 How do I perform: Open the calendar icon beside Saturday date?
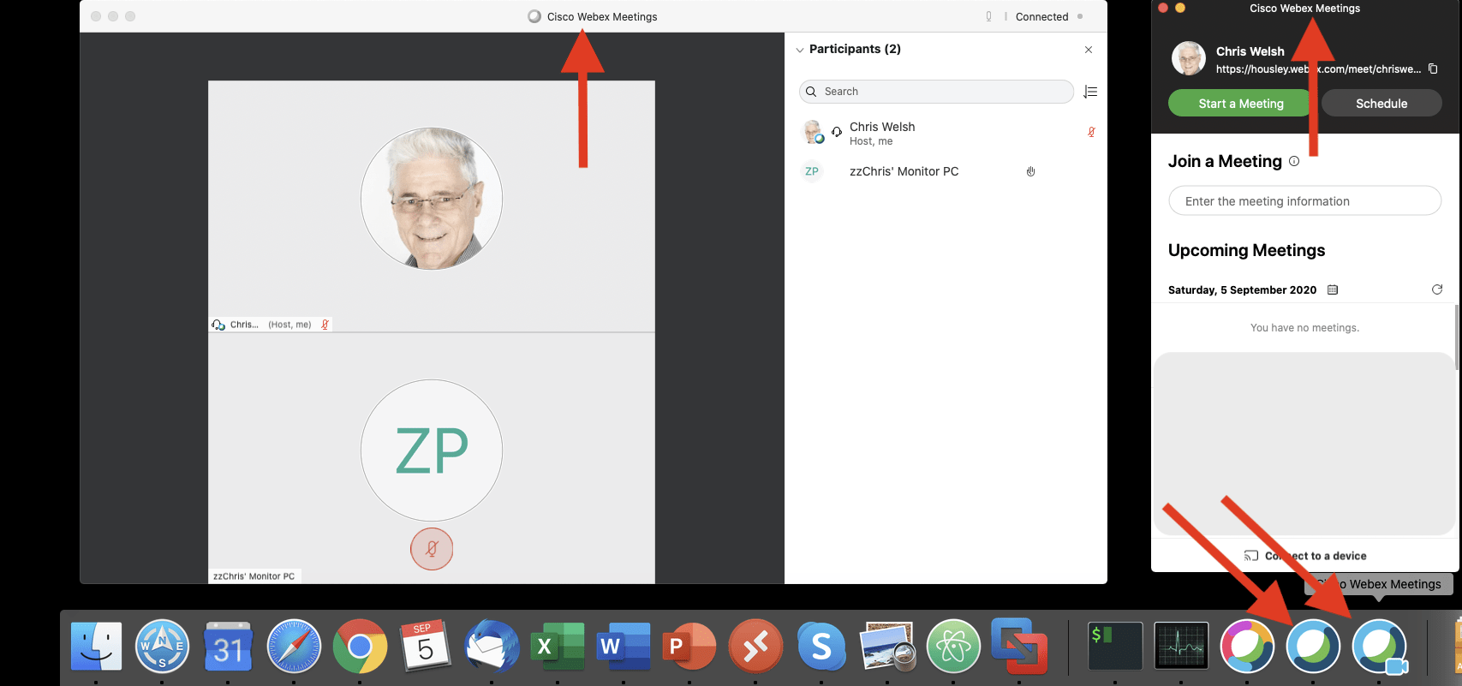1333,290
